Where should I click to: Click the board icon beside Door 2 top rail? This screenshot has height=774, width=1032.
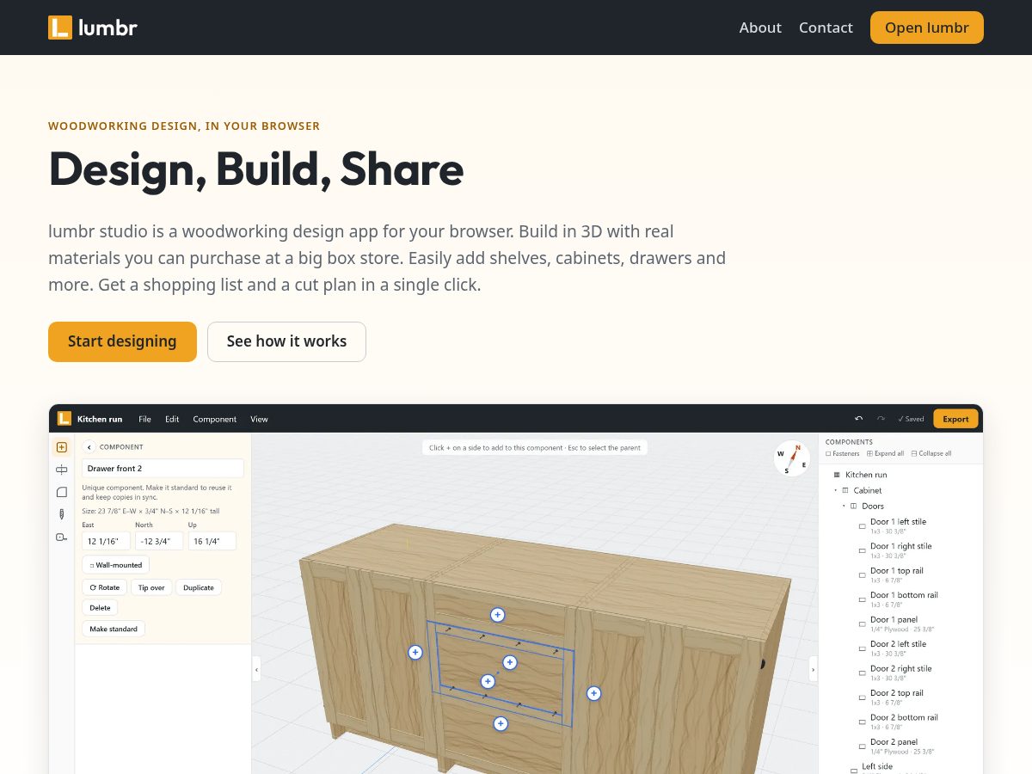coord(863,697)
